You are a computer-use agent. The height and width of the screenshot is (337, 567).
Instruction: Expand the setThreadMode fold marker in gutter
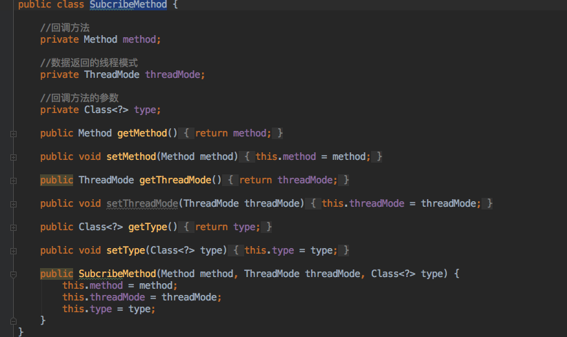pyautogui.click(x=13, y=205)
